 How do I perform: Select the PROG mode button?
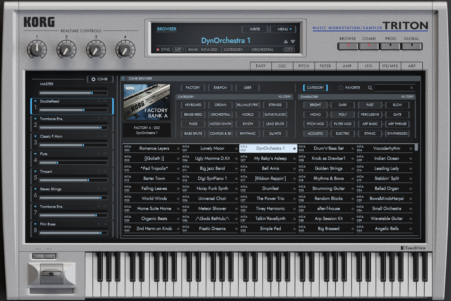(391, 46)
